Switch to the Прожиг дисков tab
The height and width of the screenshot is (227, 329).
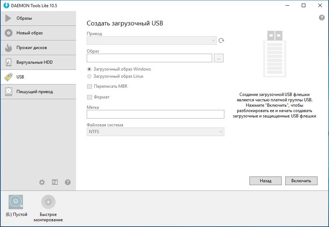38,48
